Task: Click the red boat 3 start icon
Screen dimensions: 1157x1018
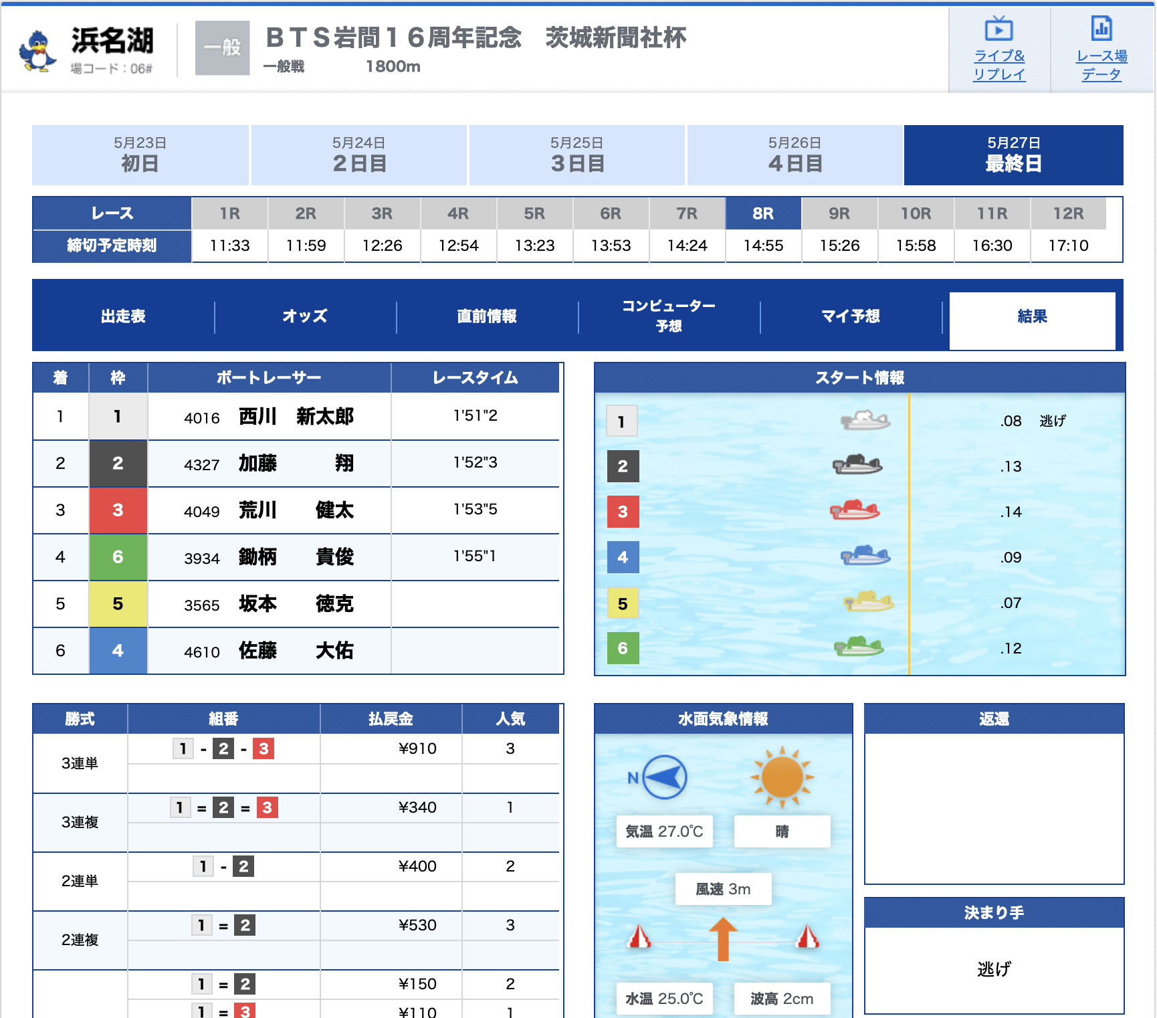Action: (855, 510)
